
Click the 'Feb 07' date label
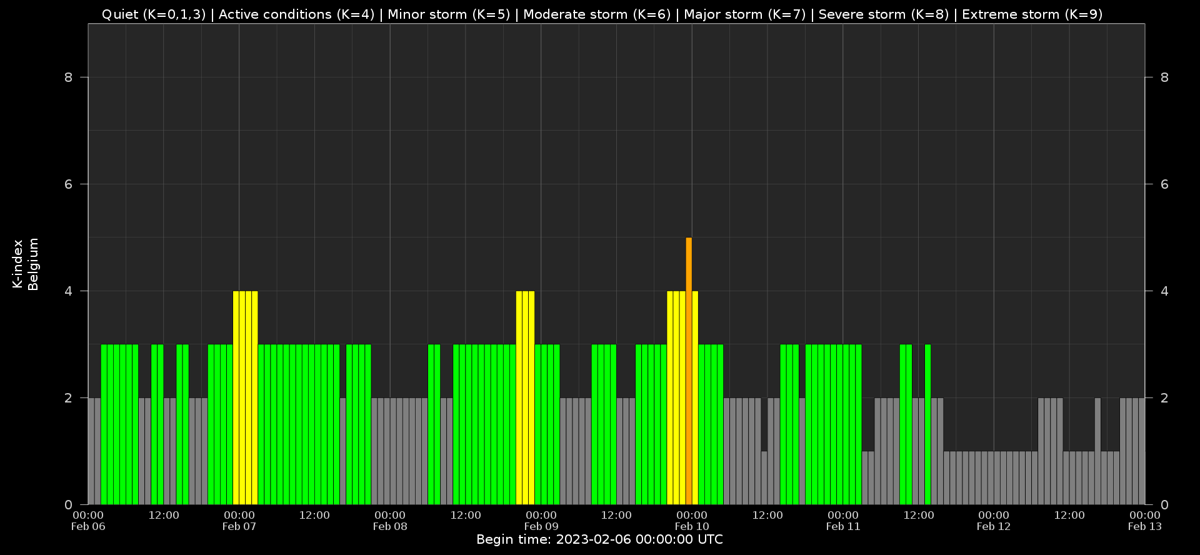click(239, 526)
